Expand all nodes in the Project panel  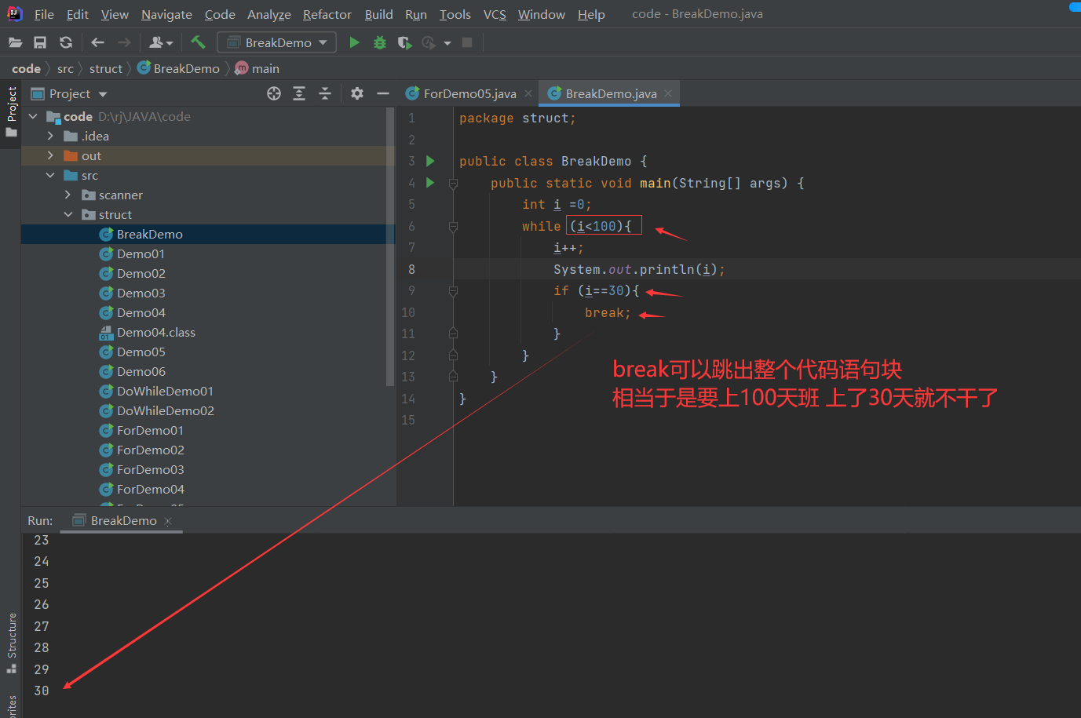point(299,93)
